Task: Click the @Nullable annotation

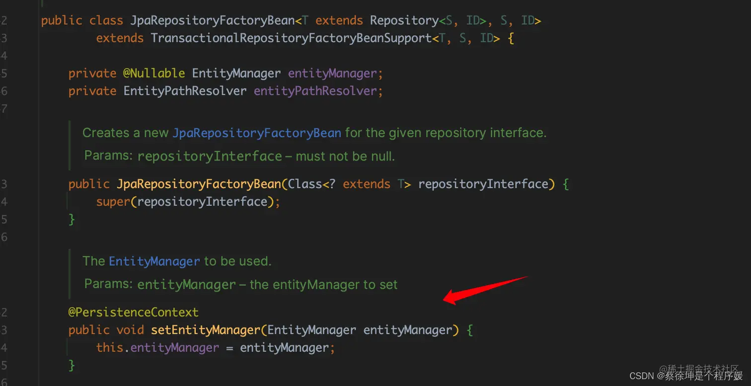Action: [154, 74]
